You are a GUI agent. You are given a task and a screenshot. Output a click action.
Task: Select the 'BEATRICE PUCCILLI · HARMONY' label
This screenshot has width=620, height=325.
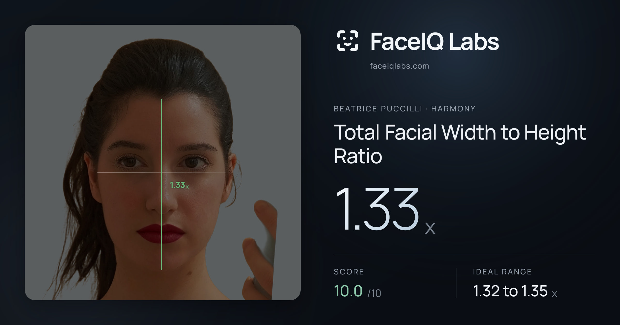pos(405,109)
